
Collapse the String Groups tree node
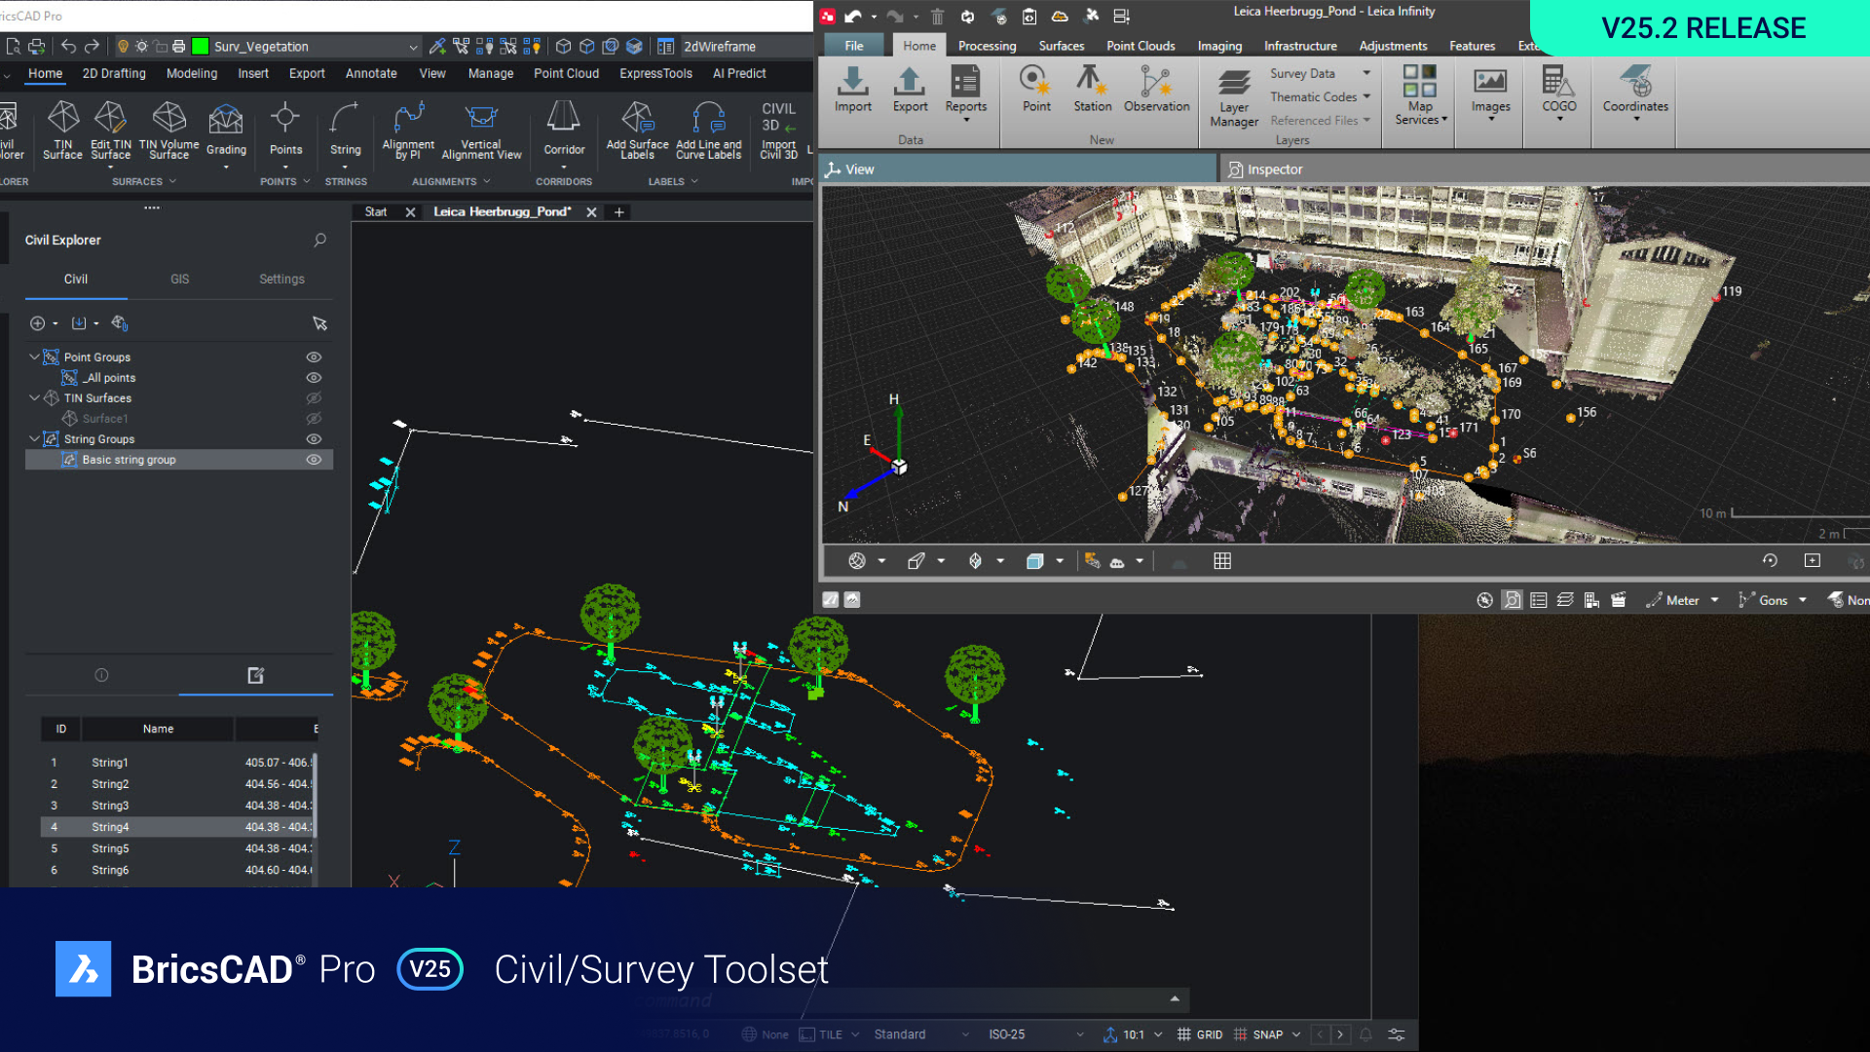pyautogui.click(x=34, y=439)
